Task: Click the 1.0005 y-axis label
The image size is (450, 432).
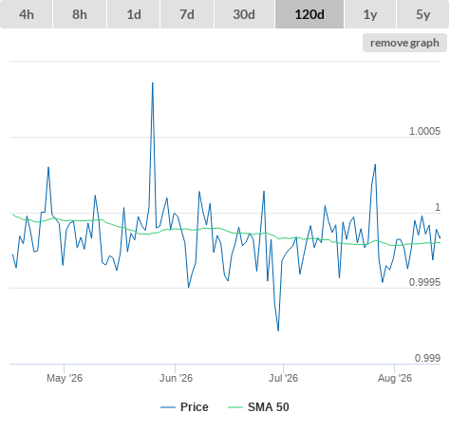Action: 424,131
